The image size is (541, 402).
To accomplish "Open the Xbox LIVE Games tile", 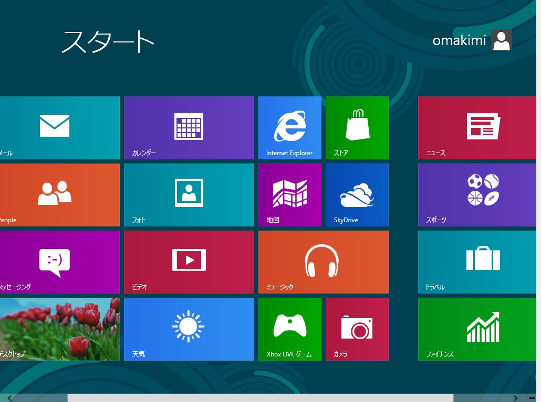I will point(290,329).
